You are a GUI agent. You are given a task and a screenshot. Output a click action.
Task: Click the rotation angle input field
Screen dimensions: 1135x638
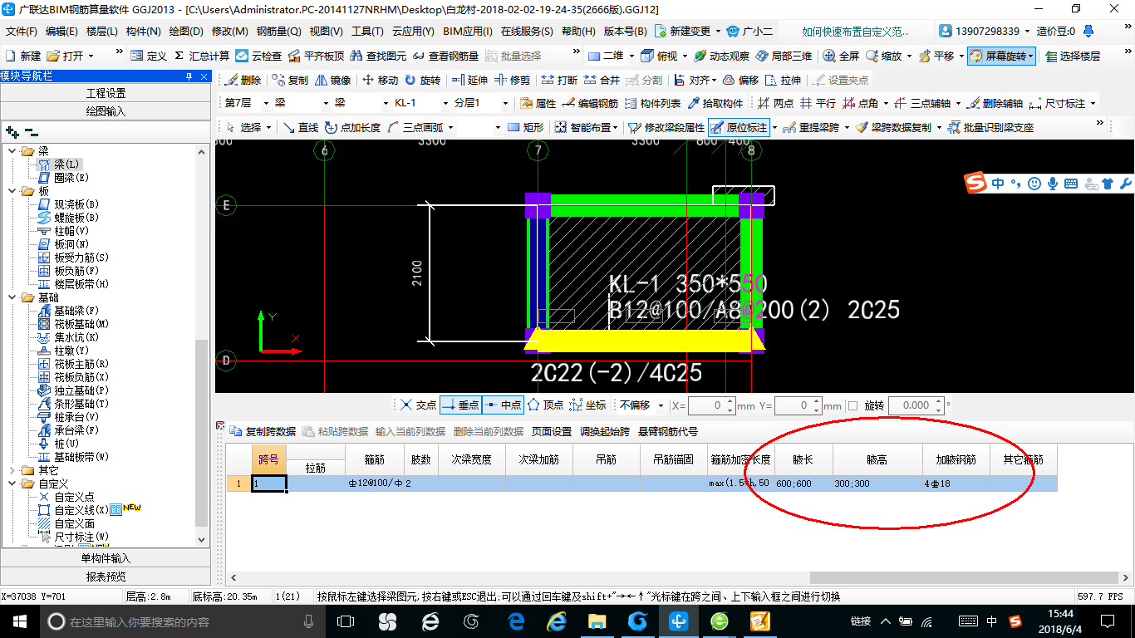tap(916, 406)
